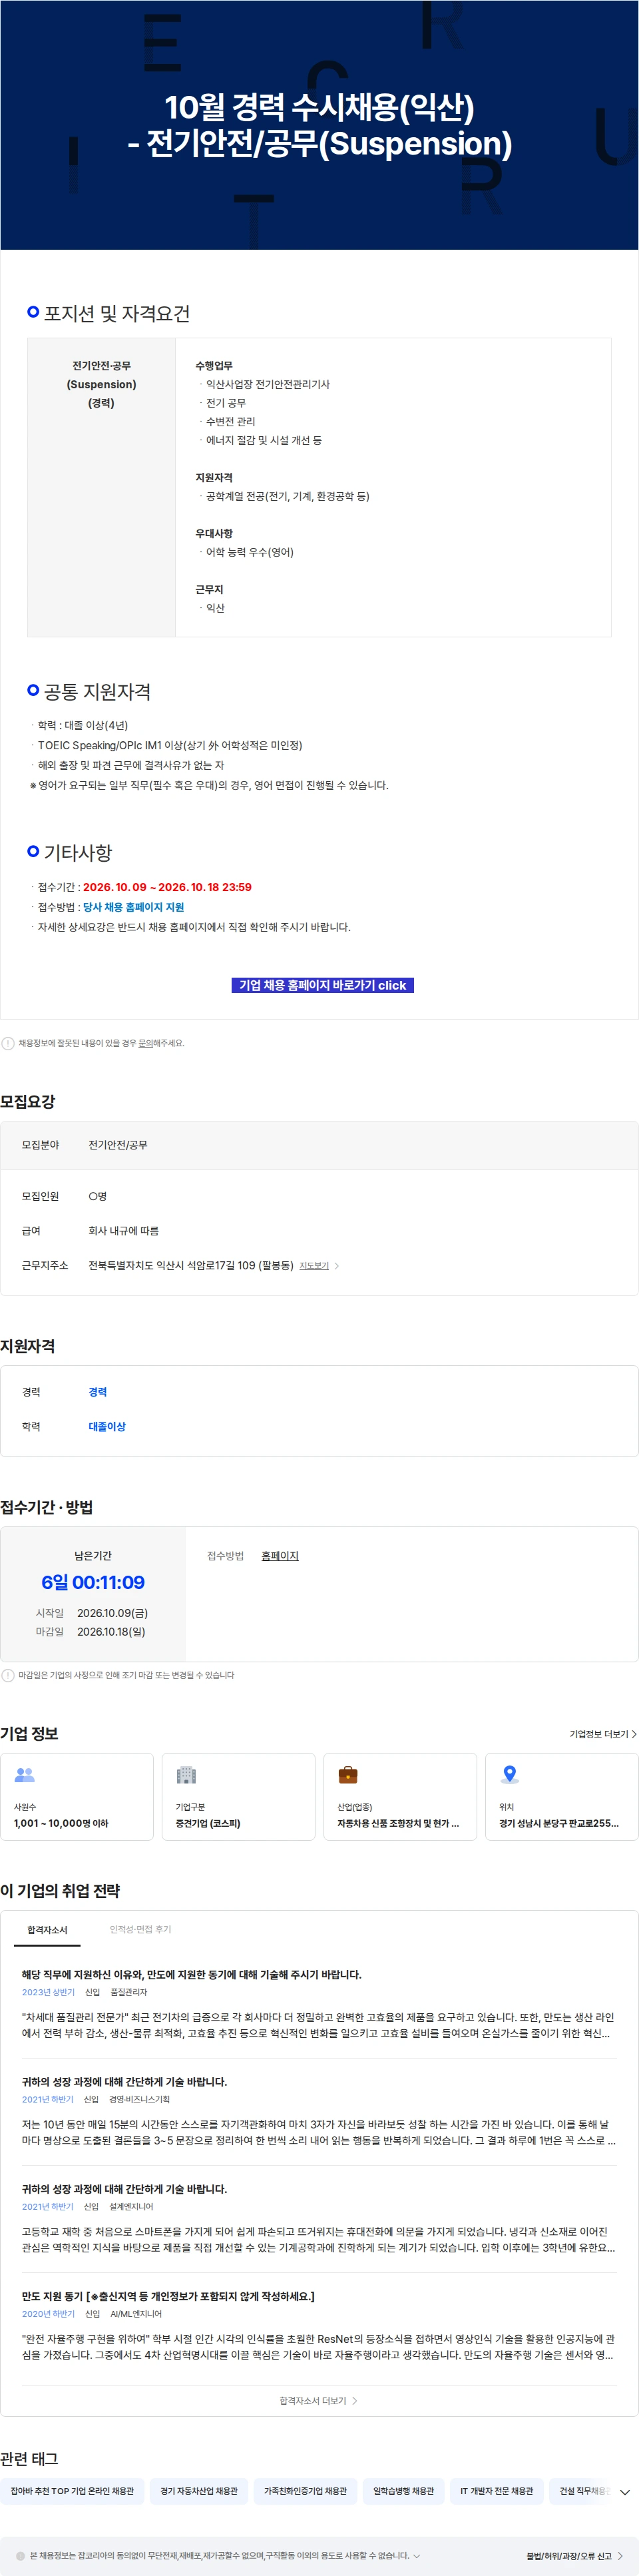Click the 산업(업종) briefcase icon
This screenshot has width=639, height=2576.
click(x=348, y=1775)
